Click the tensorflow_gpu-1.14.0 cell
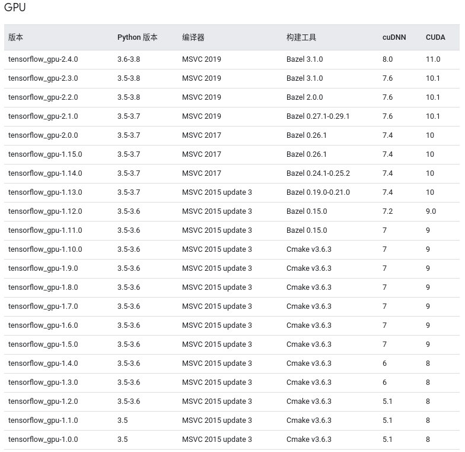This screenshot has width=465, height=452. point(45,173)
